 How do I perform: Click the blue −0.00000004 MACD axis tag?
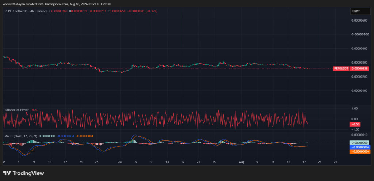click(360, 147)
